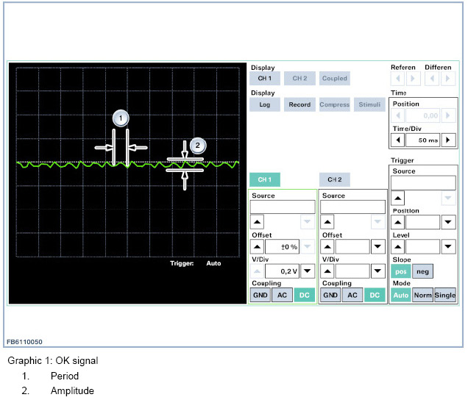The height and width of the screenshot is (400, 468).
Task: Click the Trigger Level up arrow
Action: pyautogui.click(x=397, y=246)
